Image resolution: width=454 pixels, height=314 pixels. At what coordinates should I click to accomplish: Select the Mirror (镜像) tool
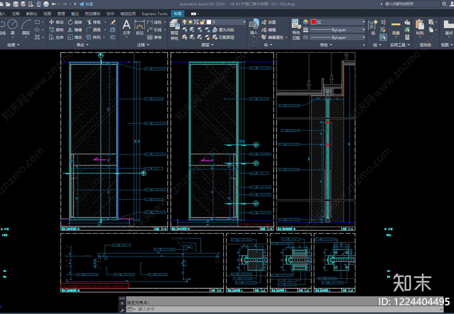(x=75, y=30)
